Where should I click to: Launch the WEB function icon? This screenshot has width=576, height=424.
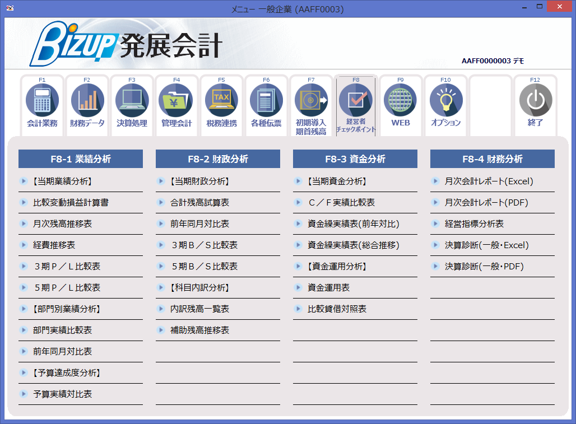401,105
